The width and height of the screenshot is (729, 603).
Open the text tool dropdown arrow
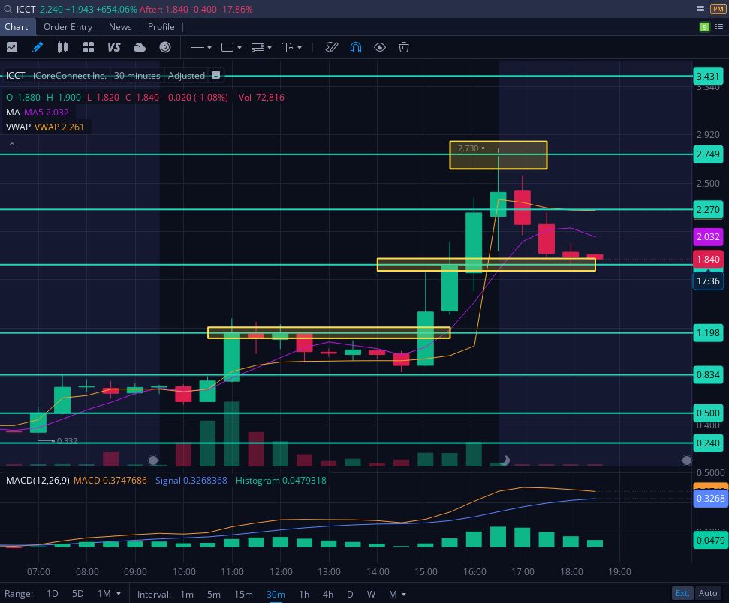pyautogui.click(x=300, y=48)
